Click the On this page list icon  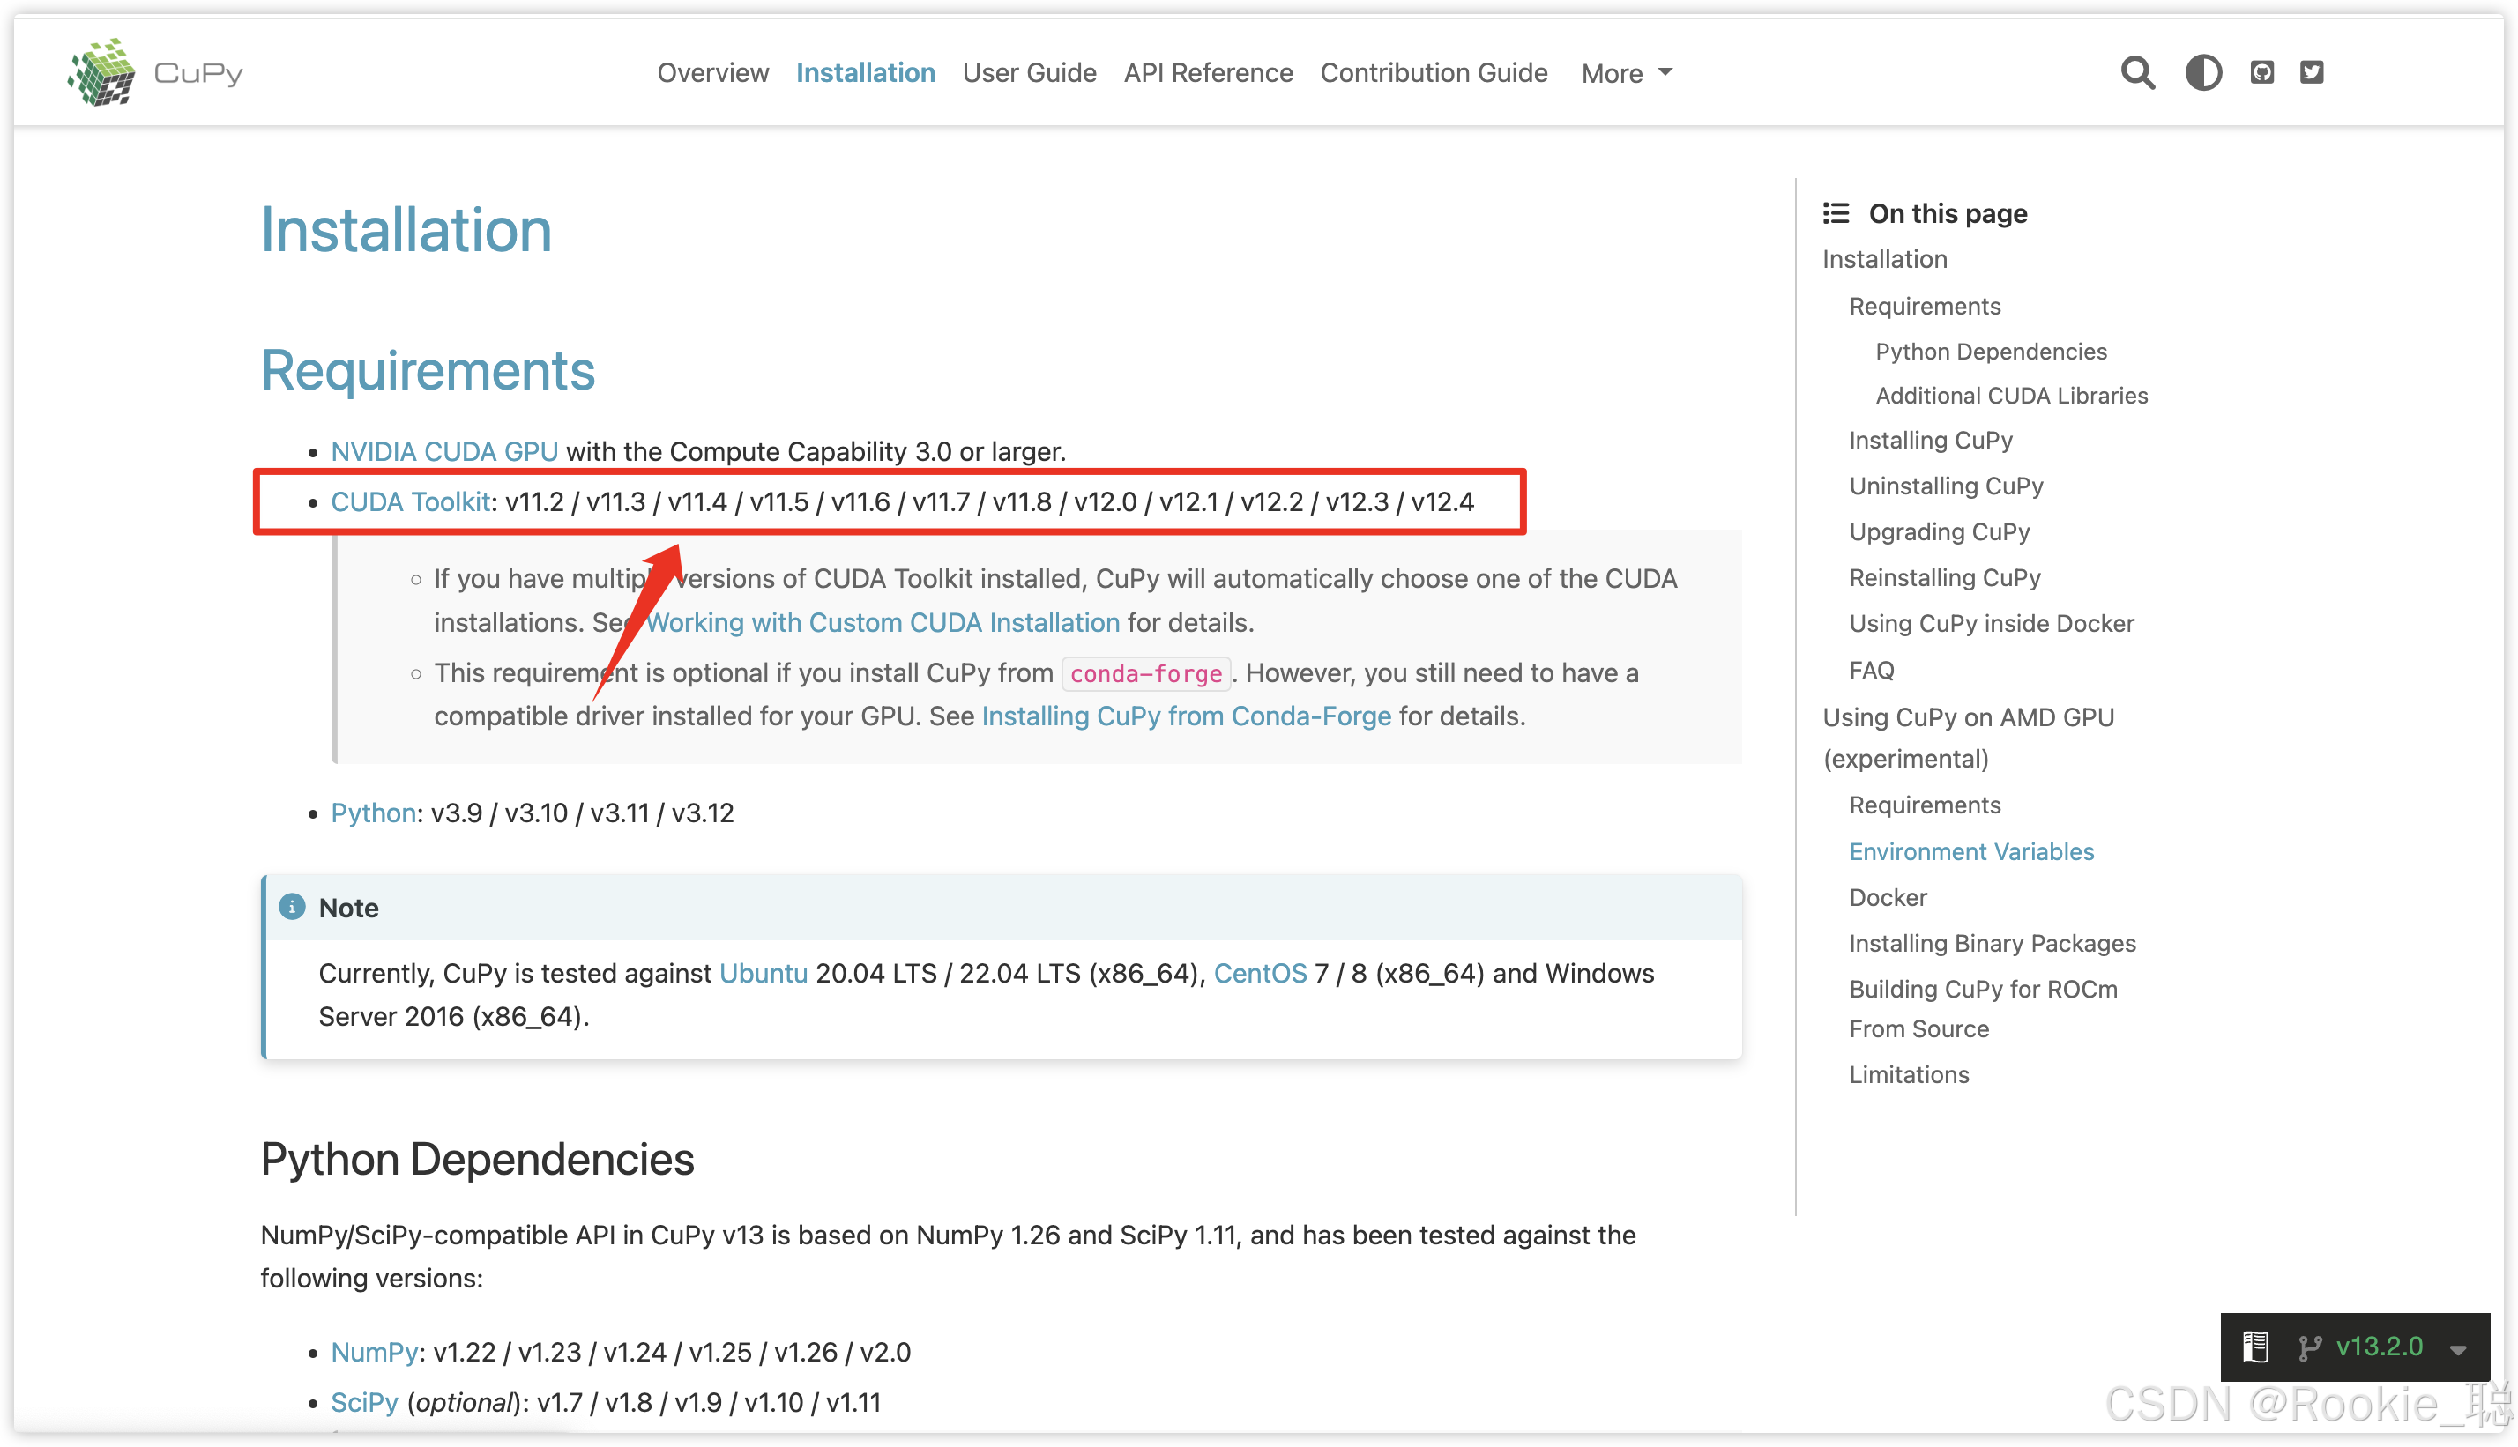coord(1835,213)
